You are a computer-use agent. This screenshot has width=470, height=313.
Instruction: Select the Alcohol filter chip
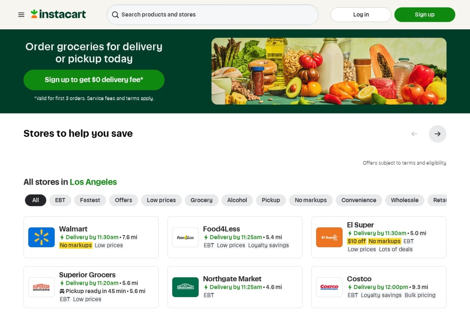click(x=237, y=200)
